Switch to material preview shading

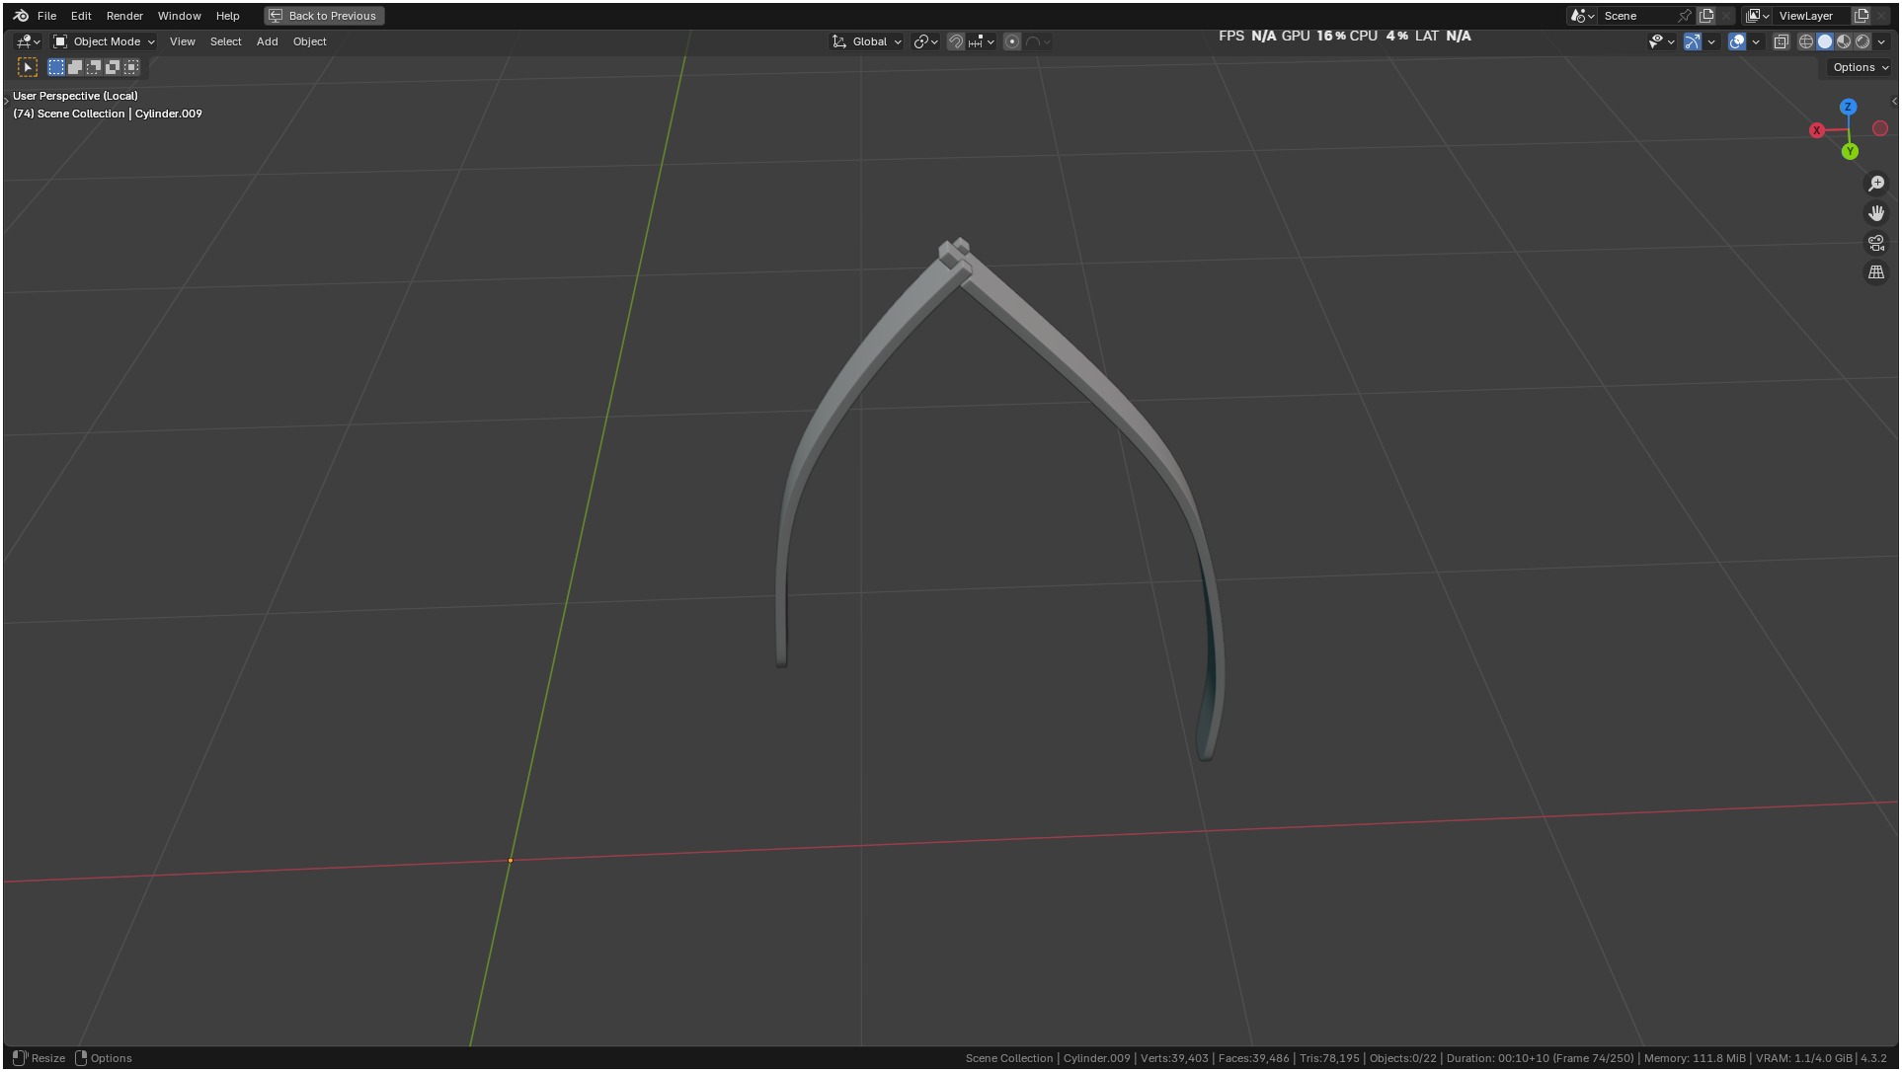pos(1844,41)
